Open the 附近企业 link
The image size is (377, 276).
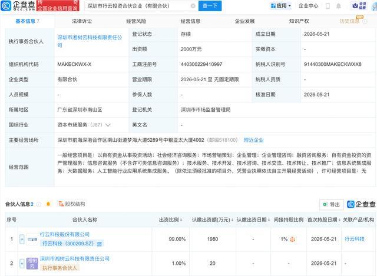253,140
